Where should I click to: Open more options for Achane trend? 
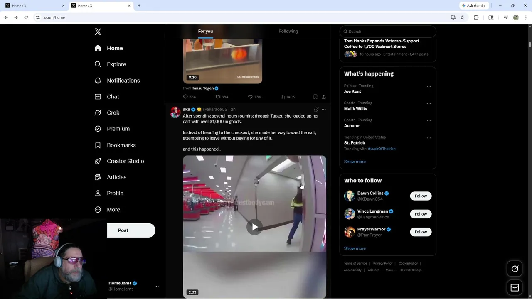[x=429, y=121]
